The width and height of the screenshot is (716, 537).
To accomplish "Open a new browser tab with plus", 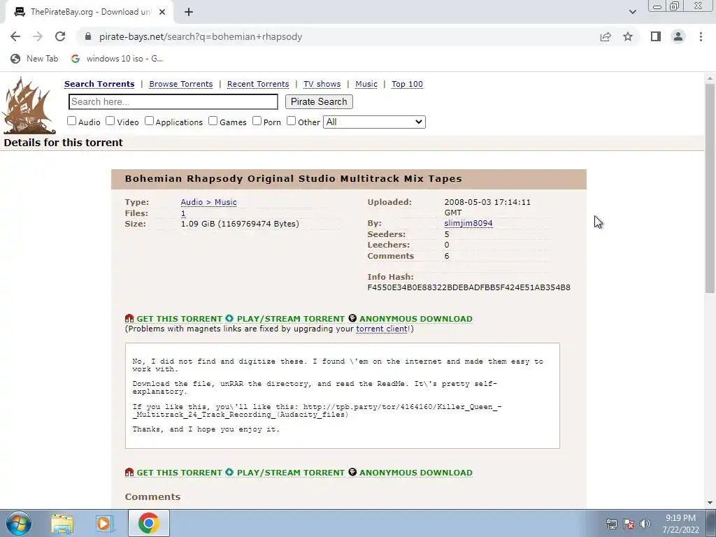I will point(189,12).
